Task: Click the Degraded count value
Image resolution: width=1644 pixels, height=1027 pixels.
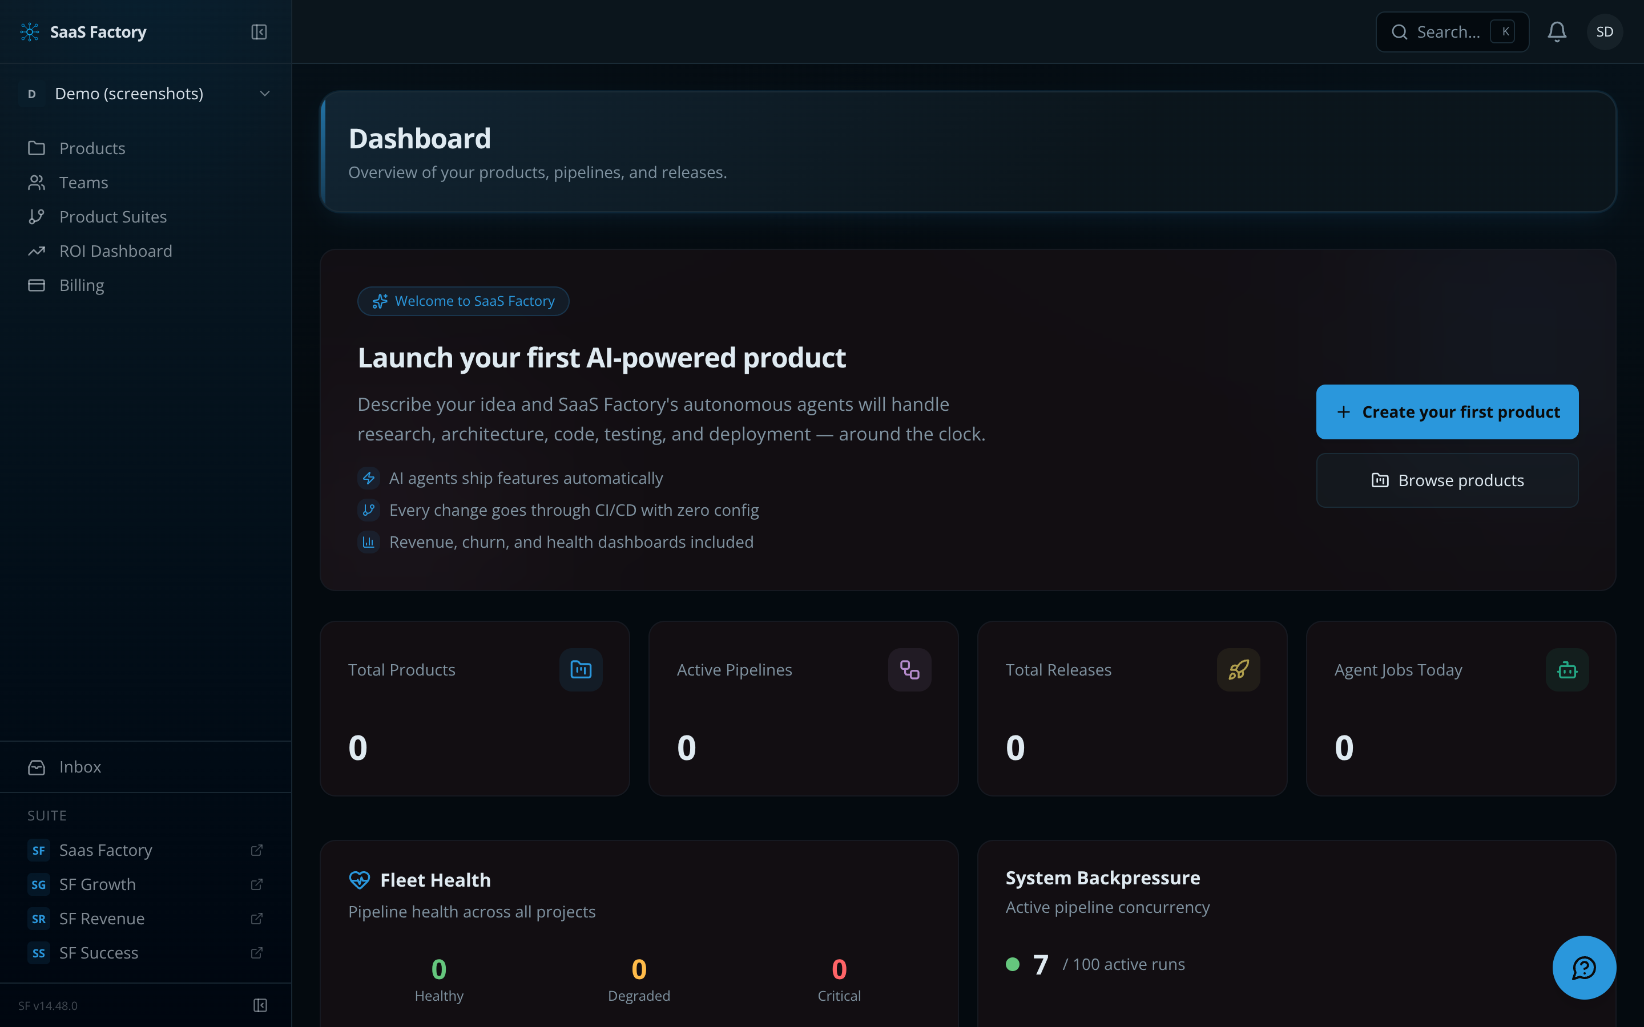Action: tap(639, 969)
